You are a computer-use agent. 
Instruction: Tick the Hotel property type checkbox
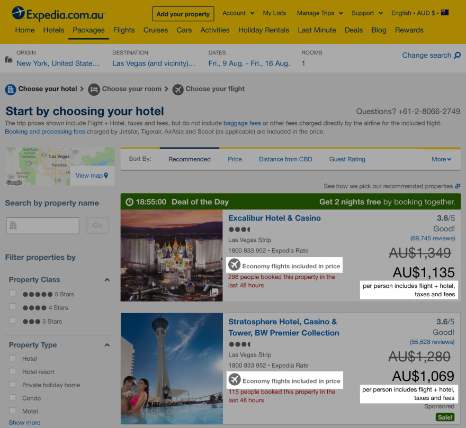click(x=13, y=358)
